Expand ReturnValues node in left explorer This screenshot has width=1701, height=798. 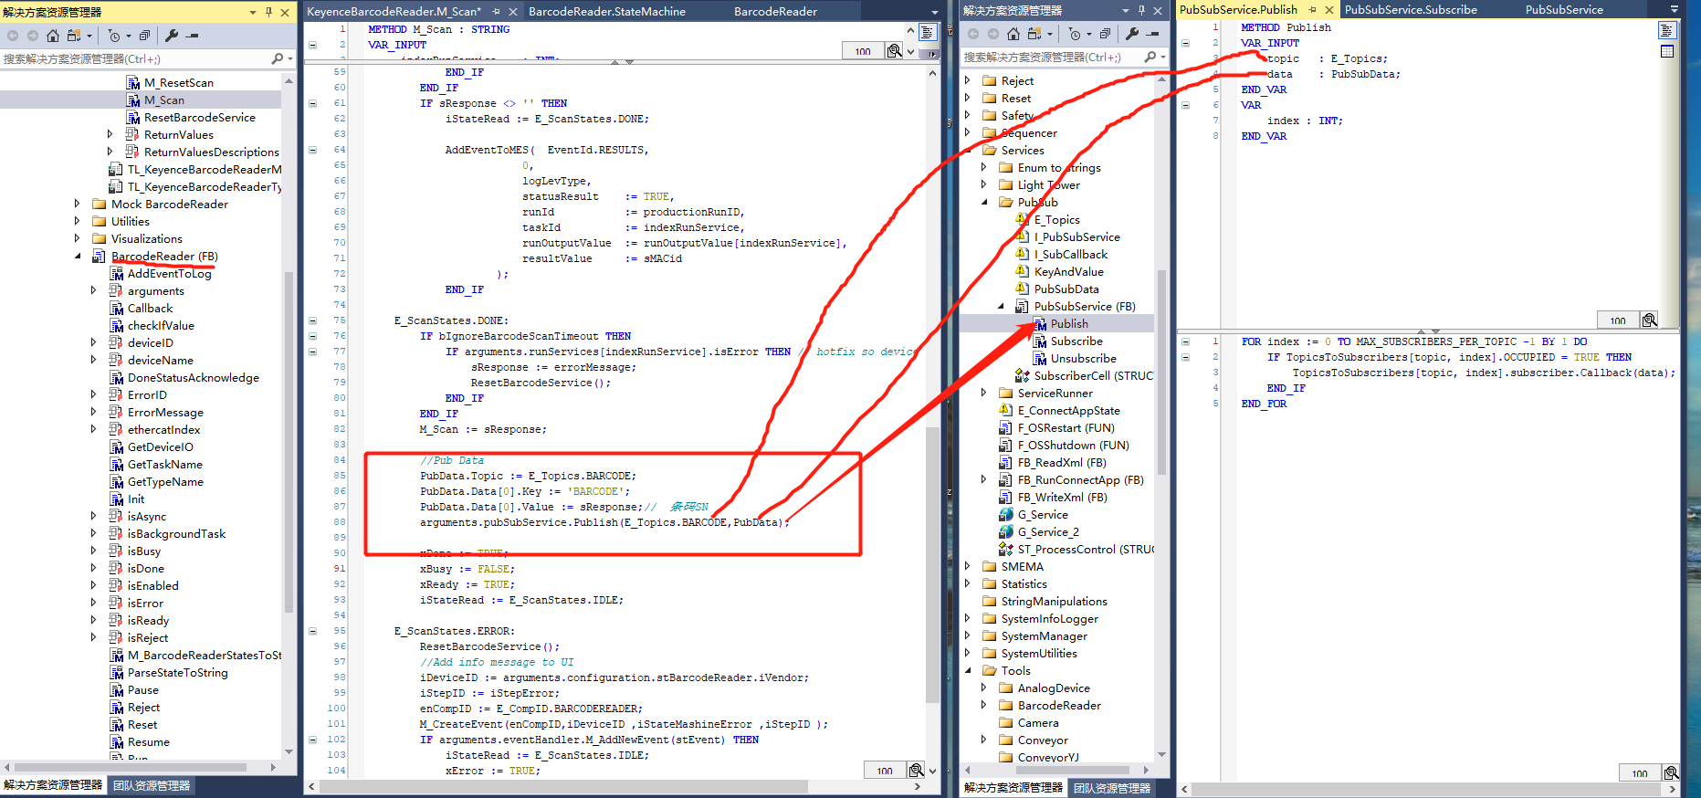coord(110,135)
